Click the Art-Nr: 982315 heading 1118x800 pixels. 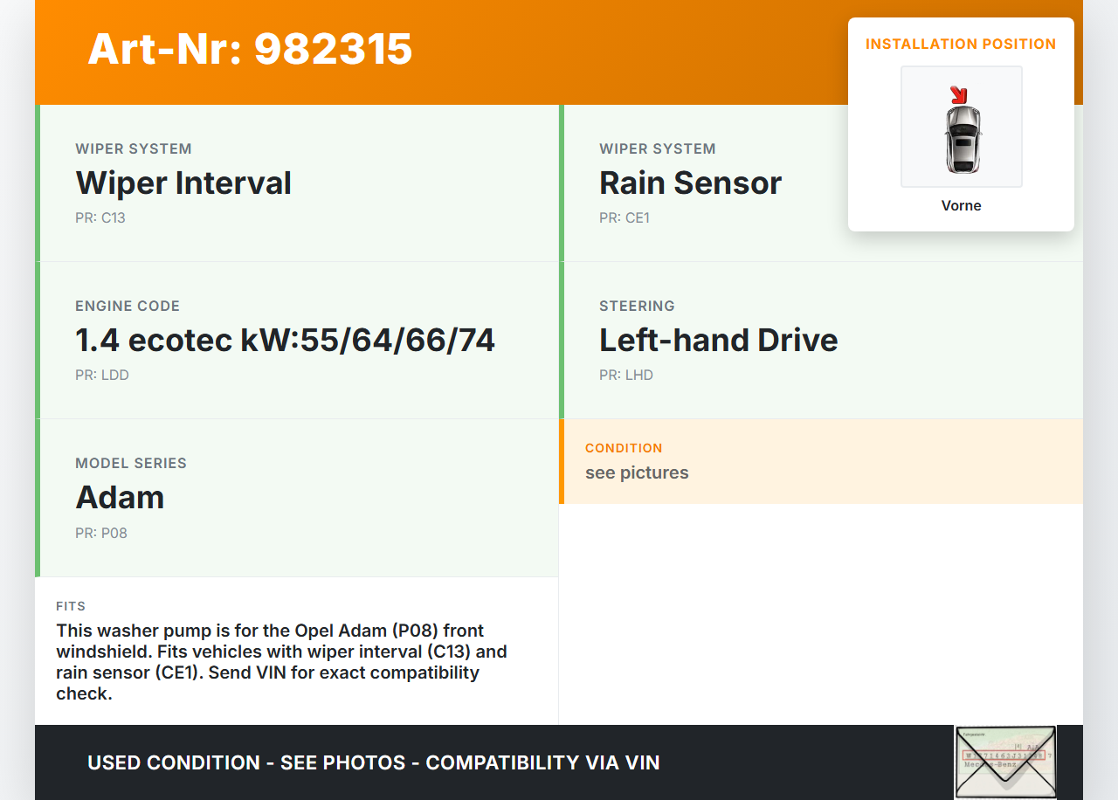250,49
